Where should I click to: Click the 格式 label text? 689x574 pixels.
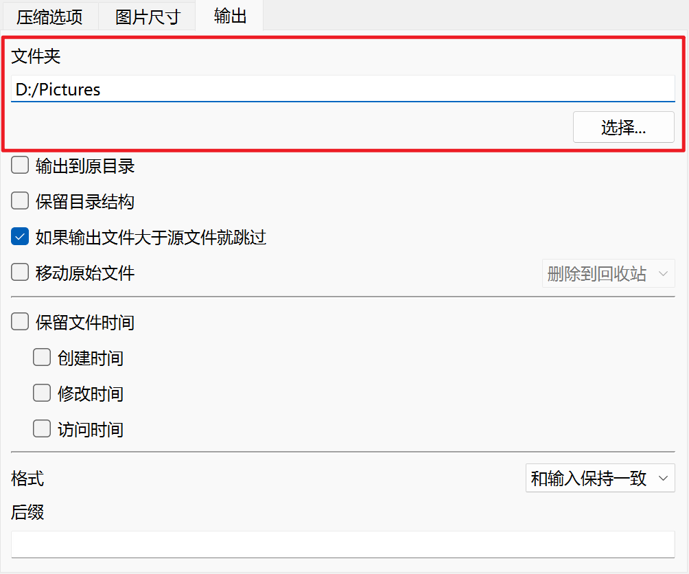pos(27,479)
